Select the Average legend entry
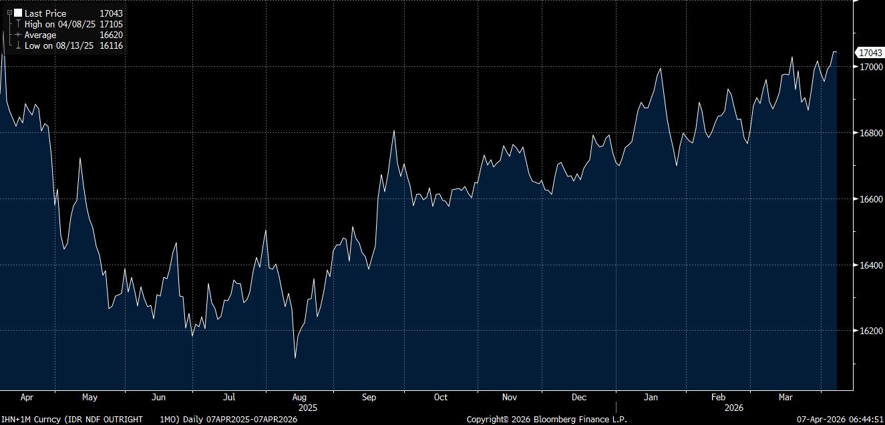Image resolution: width=885 pixels, height=425 pixels. point(40,35)
